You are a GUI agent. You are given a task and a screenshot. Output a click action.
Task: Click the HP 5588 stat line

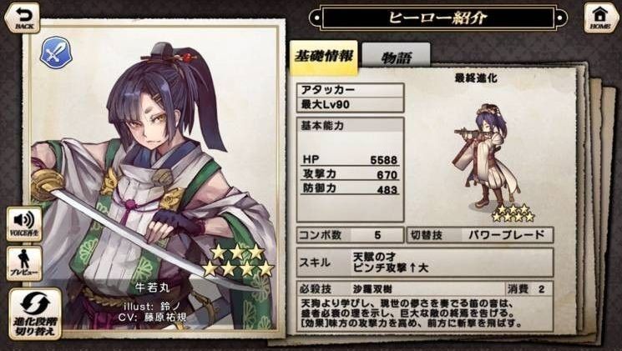click(x=351, y=159)
